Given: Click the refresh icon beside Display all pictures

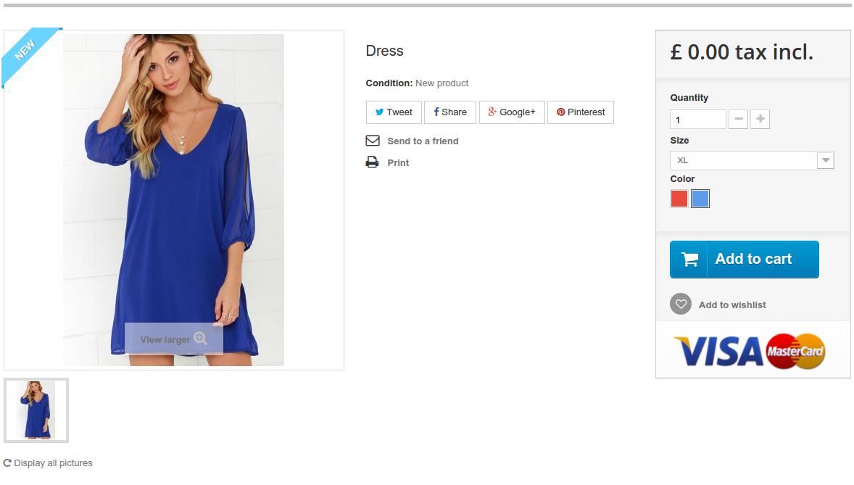Looking at the screenshot, I should tap(8, 463).
